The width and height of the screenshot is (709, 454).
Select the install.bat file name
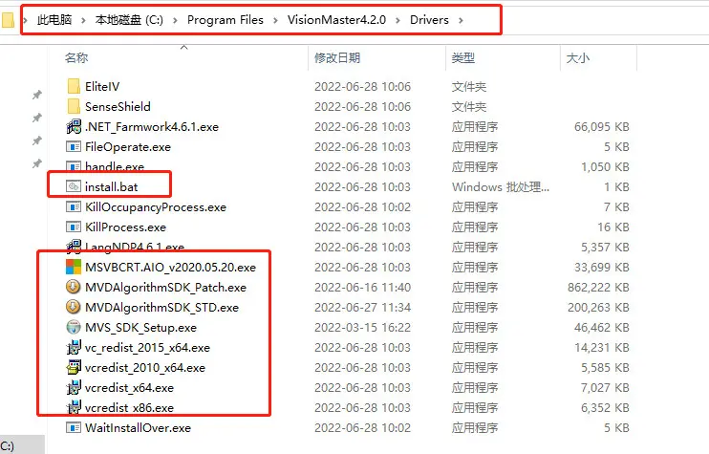click(x=111, y=186)
